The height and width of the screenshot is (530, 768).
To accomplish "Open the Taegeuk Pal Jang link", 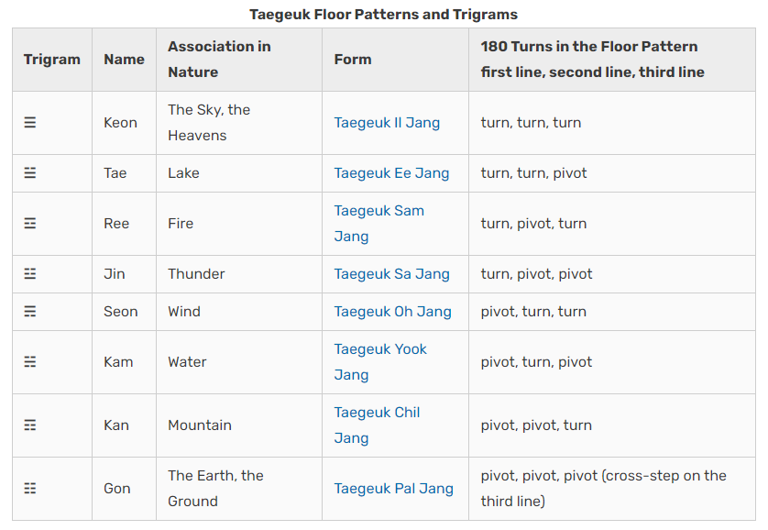I will 393,489.
